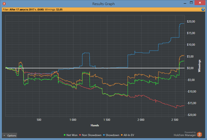Minimize the Results Graph window
The width and height of the screenshot is (207, 140).
[185, 3]
